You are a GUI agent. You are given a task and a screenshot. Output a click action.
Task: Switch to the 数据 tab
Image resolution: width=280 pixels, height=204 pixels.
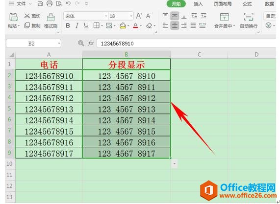pyautogui.click(x=269, y=4)
